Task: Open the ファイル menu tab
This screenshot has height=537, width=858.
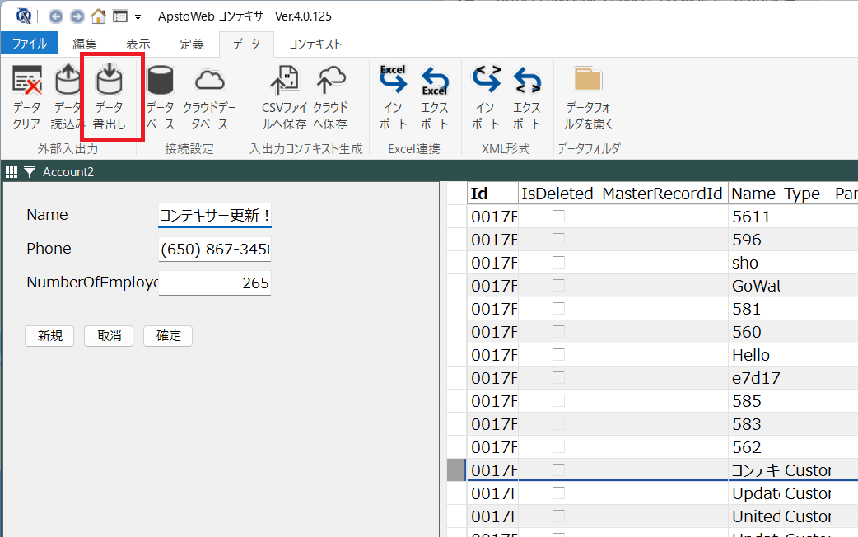Action: coord(30,44)
